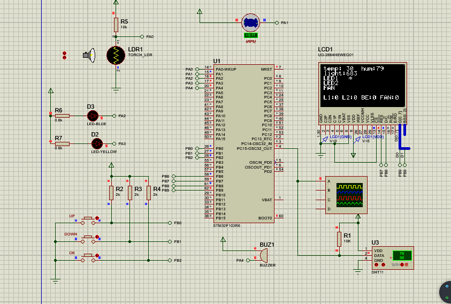Screen dimensions: 451x304
Task: Select the torch lamp symbol
Action: (x=89, y=55)
